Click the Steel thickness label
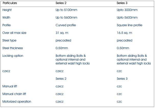This screenshot has height=108, width=155. pyautogui.click(x=12, y=48)
